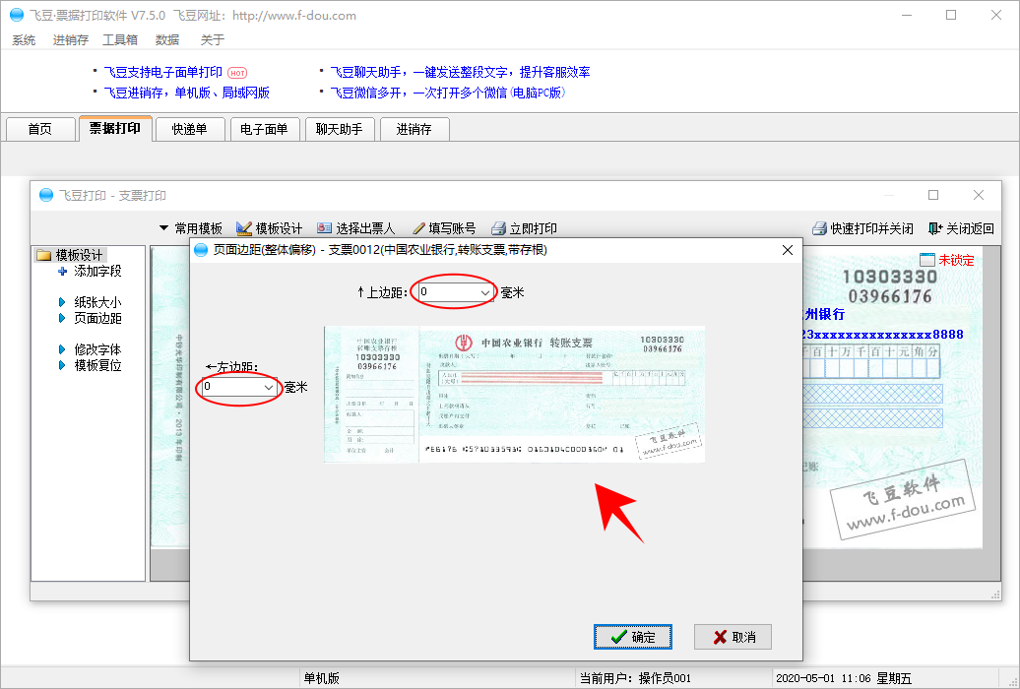Click the HOT badge icon

pos(237,73)
